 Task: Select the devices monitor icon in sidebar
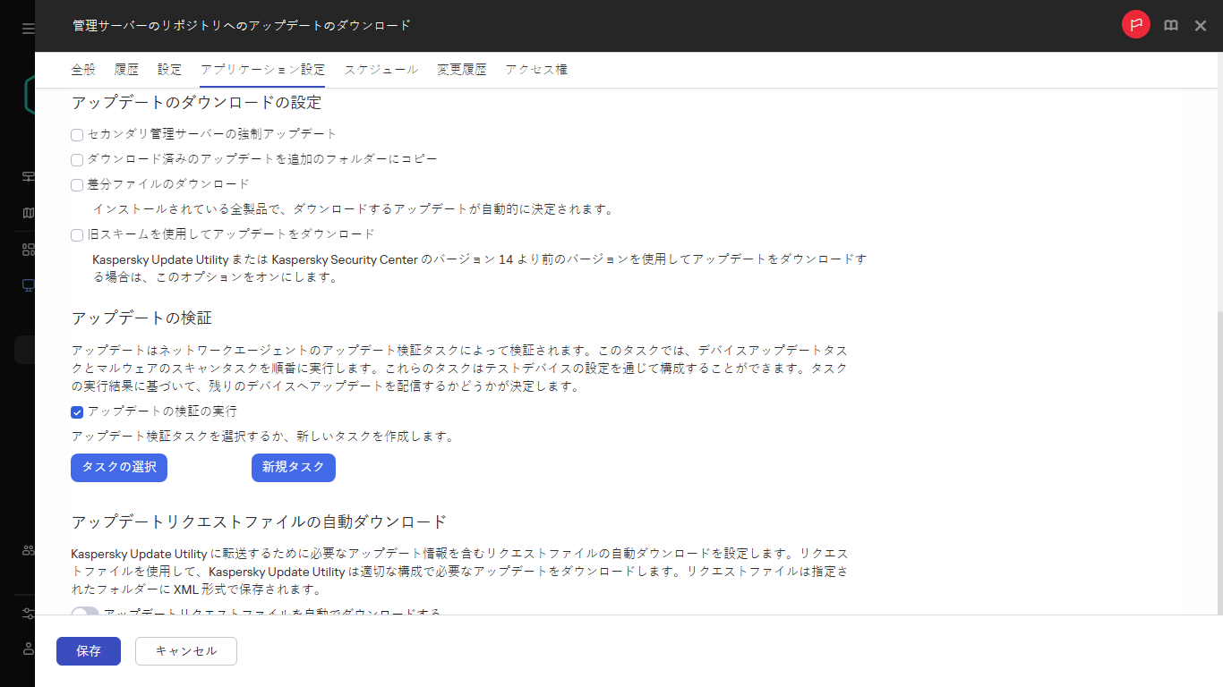tap(27, 284)
